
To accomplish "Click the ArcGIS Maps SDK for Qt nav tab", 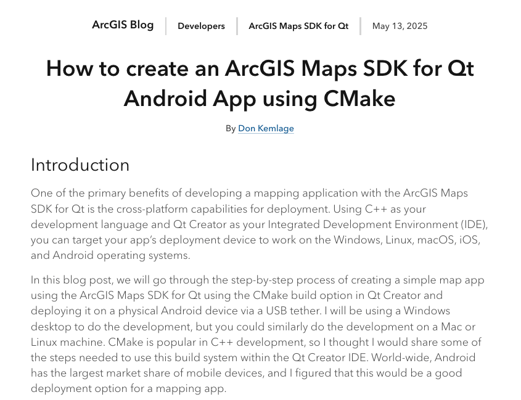I will pos(298,26).
